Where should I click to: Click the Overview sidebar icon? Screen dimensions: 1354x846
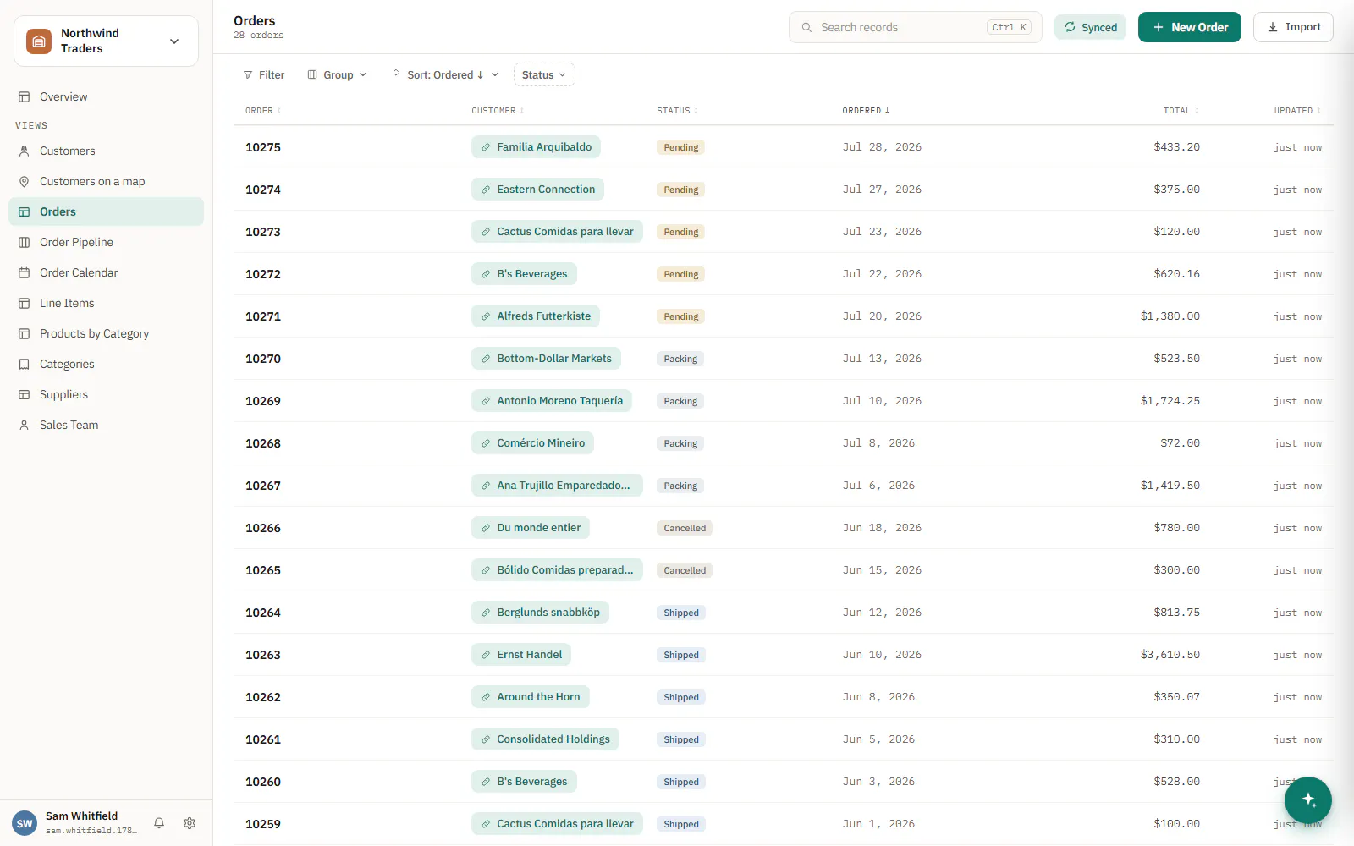coord(25,96)
